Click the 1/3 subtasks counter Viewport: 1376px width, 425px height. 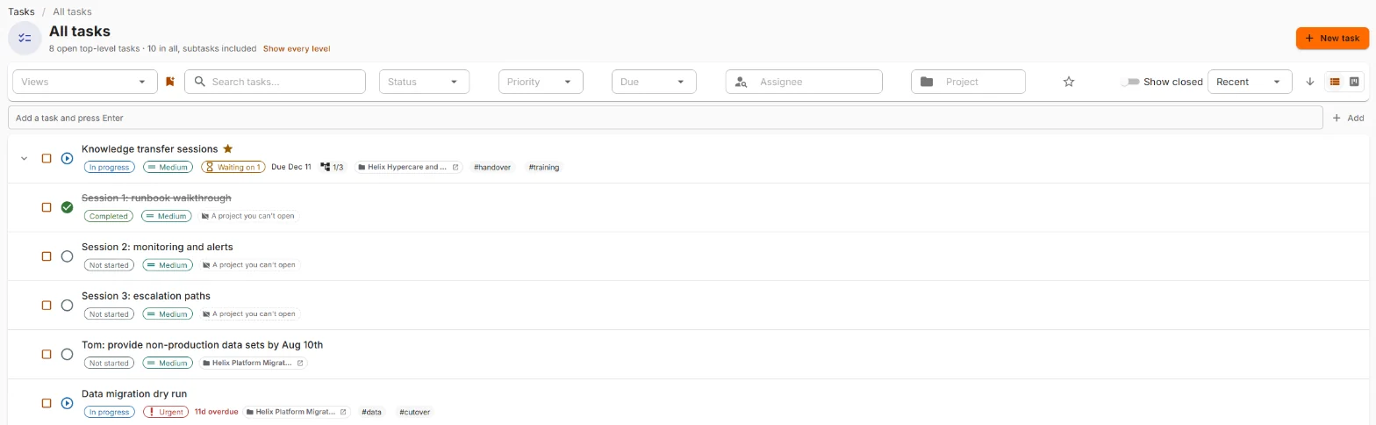click(x=332, y=167)
